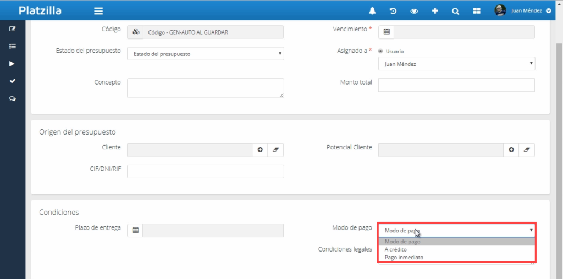This screenshot has height=279, width=563.
Task: Open the Juan Méndez assigned-to dropdown
Action: click(456, 64)
